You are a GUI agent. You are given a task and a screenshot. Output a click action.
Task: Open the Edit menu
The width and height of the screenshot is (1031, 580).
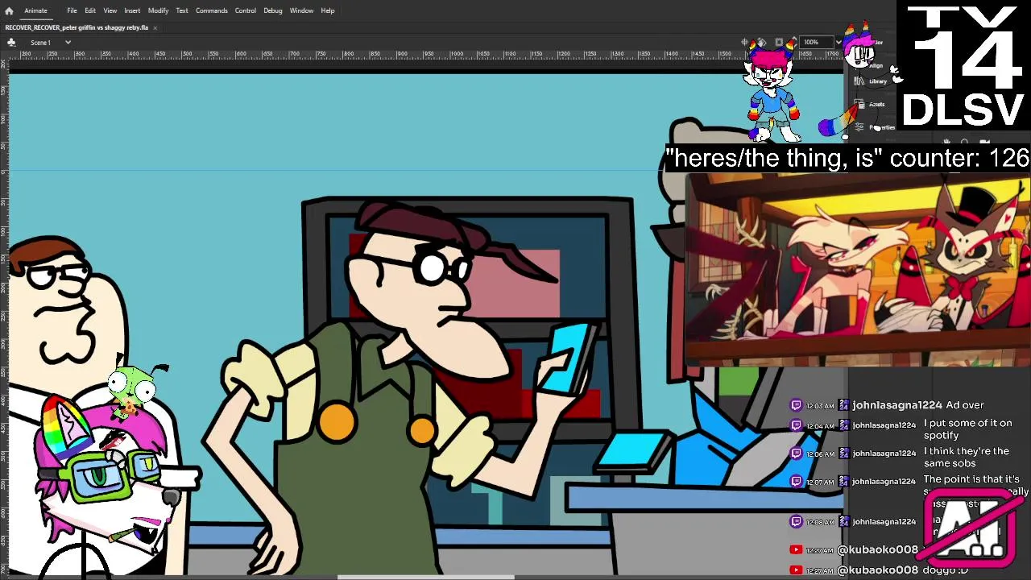(x=90, y=10)
